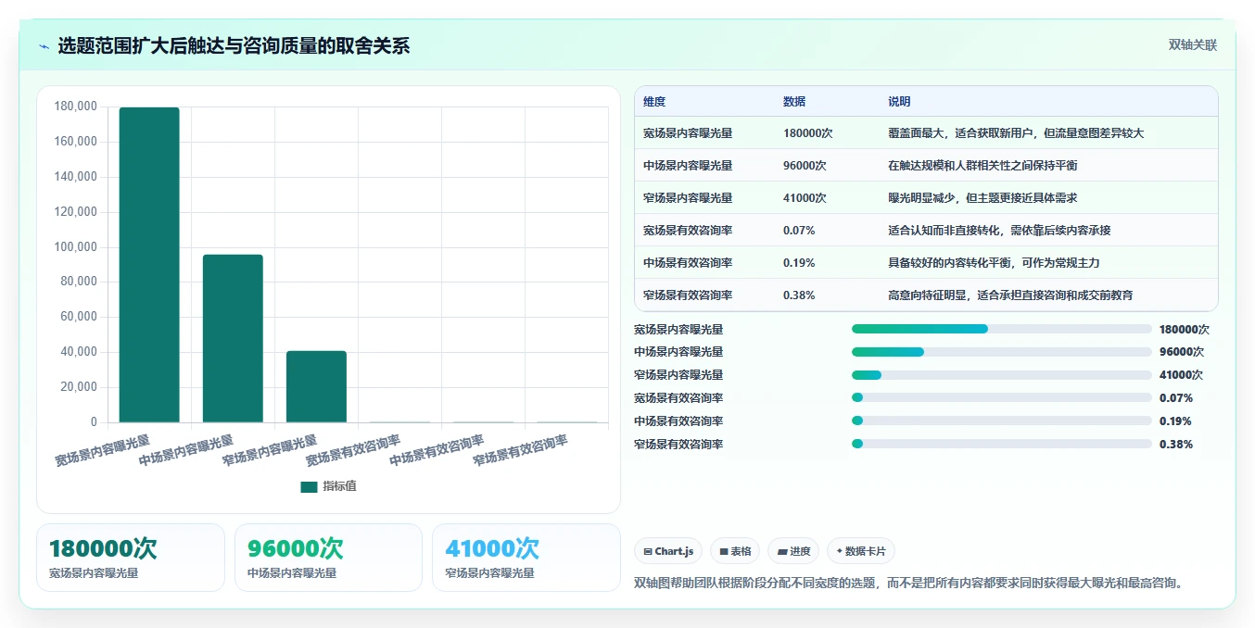The width and height of the screenshot is (1255, 628).
Task: Click 宽场景有效咨询率 in the table's 维度 column
Action: pos(688,231)
